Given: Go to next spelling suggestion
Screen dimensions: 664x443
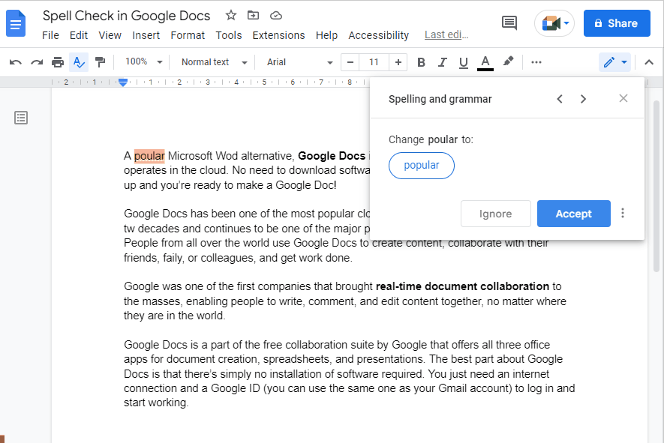Looking at the screenshot, I should click(583, 99).
